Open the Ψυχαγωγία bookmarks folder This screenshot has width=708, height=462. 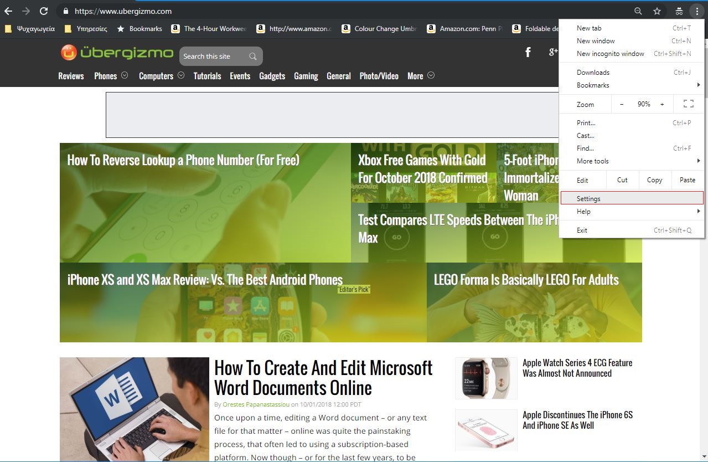pos(30,29)
